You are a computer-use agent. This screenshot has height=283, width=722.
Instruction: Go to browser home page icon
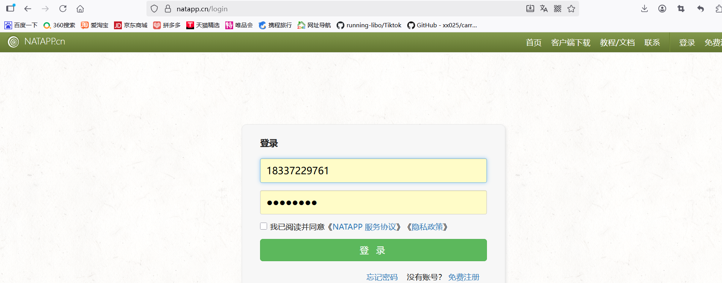pyautogui.click(x=80, y=9)
